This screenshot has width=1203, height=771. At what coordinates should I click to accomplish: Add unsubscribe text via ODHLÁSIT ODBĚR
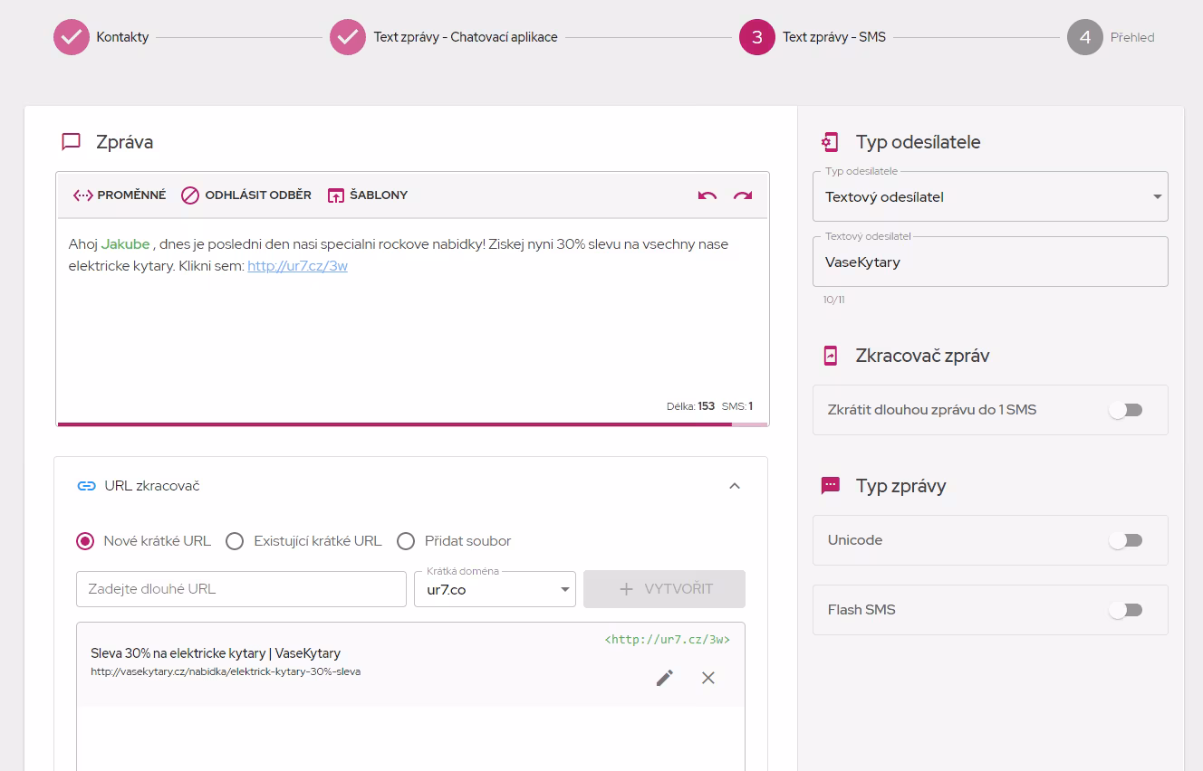(x=189, y=195)
